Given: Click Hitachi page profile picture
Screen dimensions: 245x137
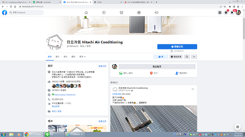Looking at the screenshot, I should pyautogui.click(x=55, y=42).
